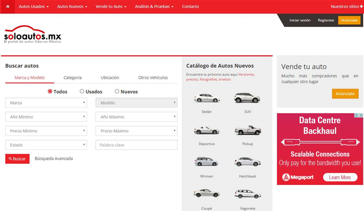The height and width of the screenshot is (211, 364).
Task: Select the Todos radio button
Action: pos(50,91)
